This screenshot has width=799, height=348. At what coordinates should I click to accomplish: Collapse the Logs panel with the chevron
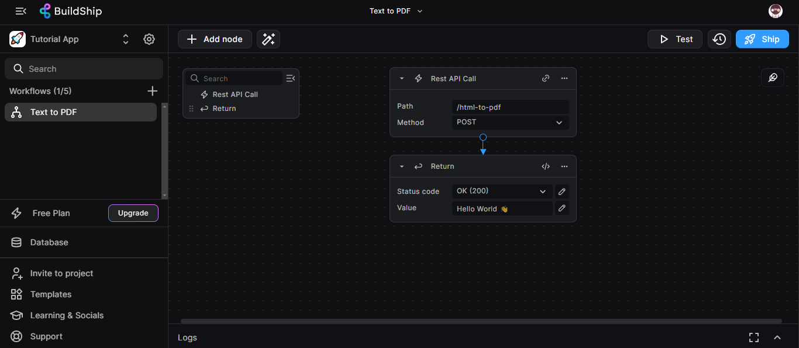click(777, 337)
